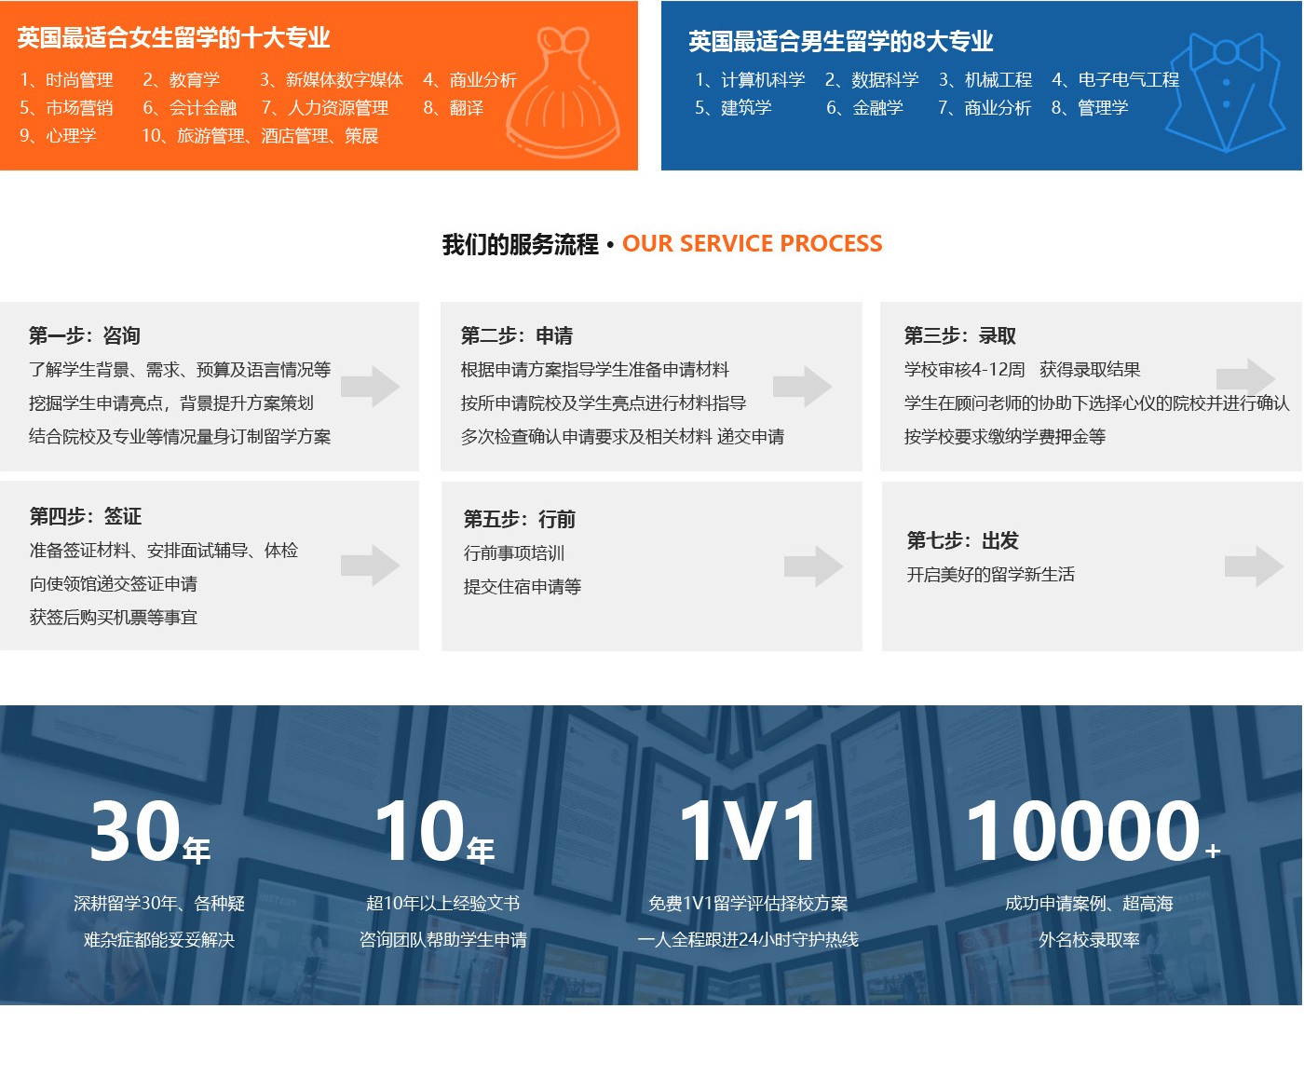Click the arrow icon in 第一步：咨询 card
The height and width of the screenshot is (1077, 1304).
[370, 386]
